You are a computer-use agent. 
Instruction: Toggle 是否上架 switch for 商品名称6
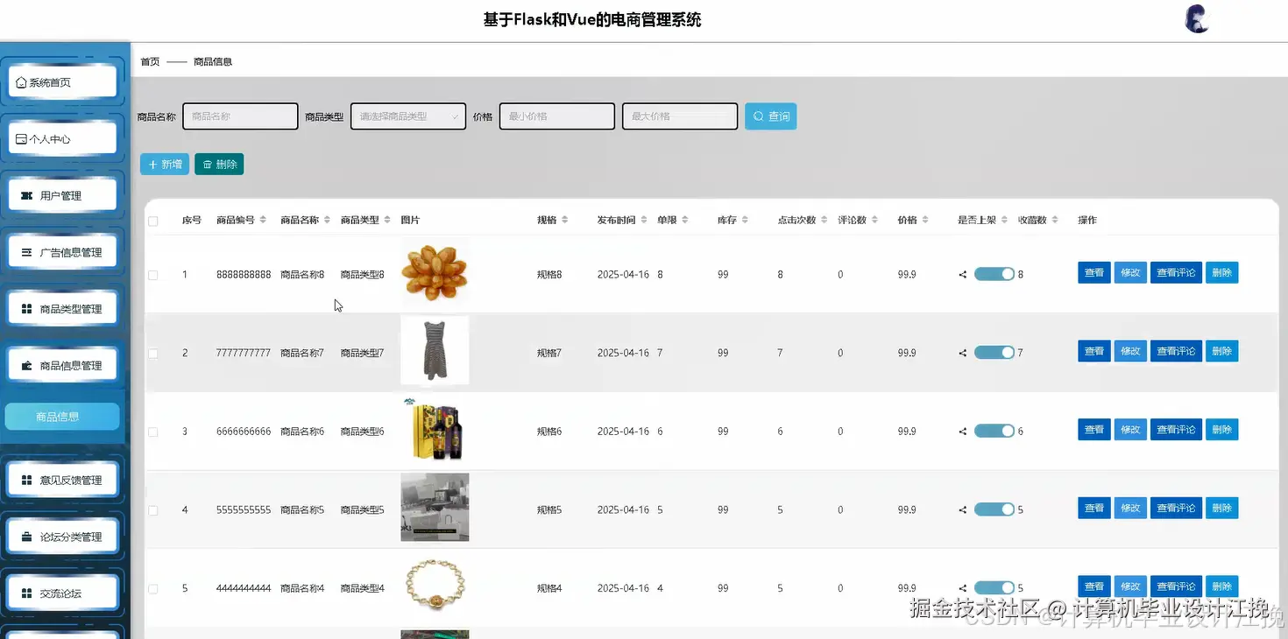[x=994, y=431]
